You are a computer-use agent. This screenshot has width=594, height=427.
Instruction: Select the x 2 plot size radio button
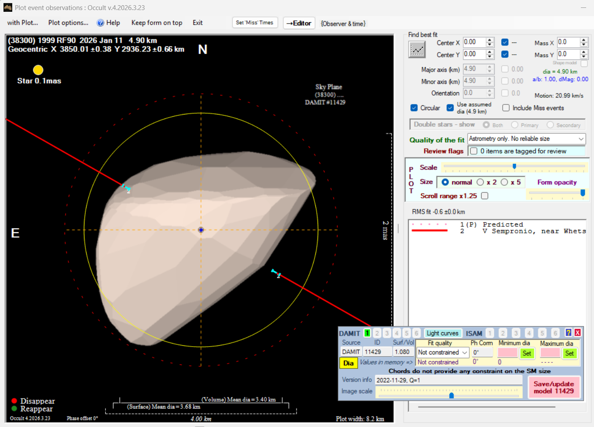pyautogui.click(x=480, y=182)
